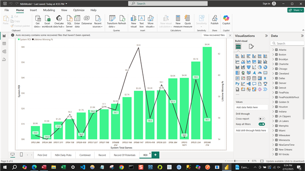
Task: Click the Data pane Search field
Action: [x=287, y=43]
